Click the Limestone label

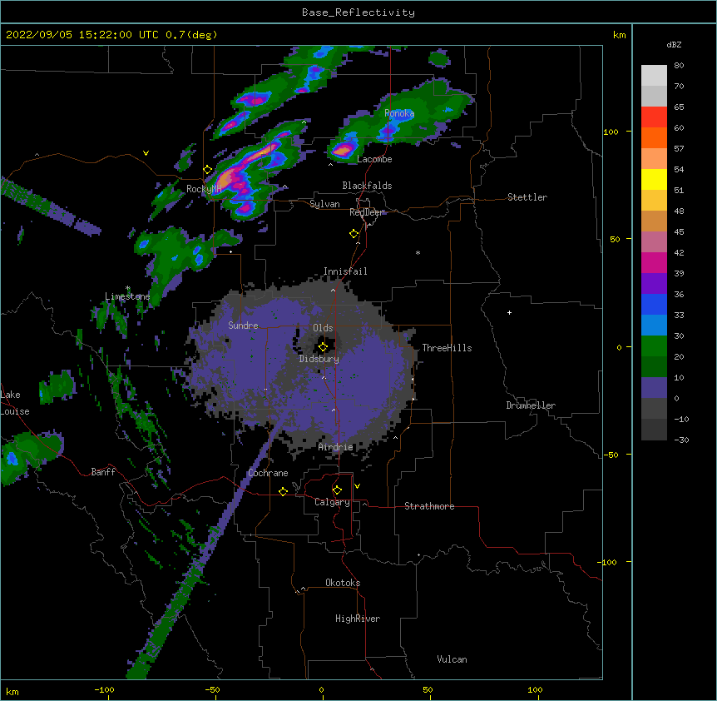[127, 296]
